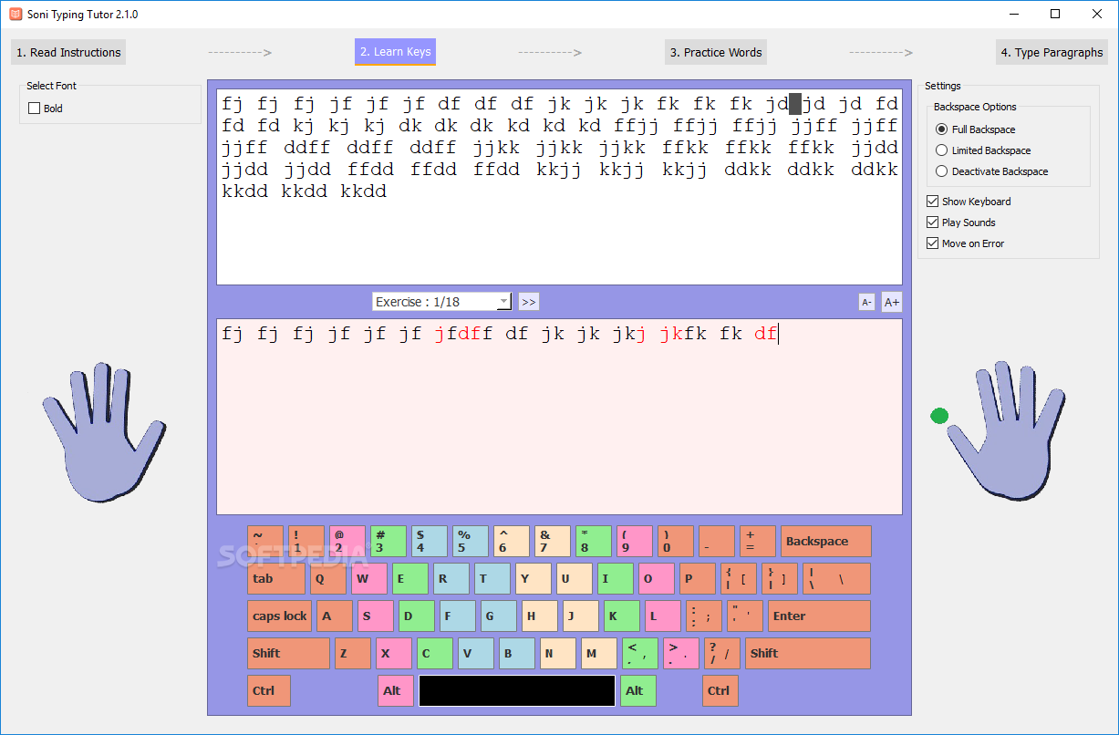Click the blue R key
The height and width of the screenshot is (735, 1119).
click(451, 578)
